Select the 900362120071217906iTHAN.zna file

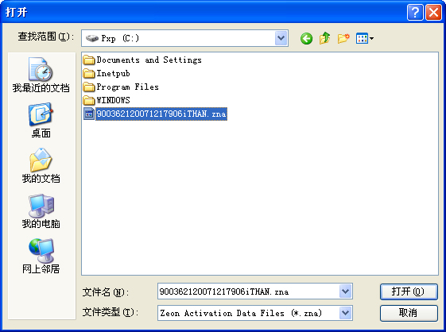tap(155, 114)
